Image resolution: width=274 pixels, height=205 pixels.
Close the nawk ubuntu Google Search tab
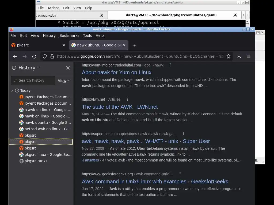coord(124,45)
